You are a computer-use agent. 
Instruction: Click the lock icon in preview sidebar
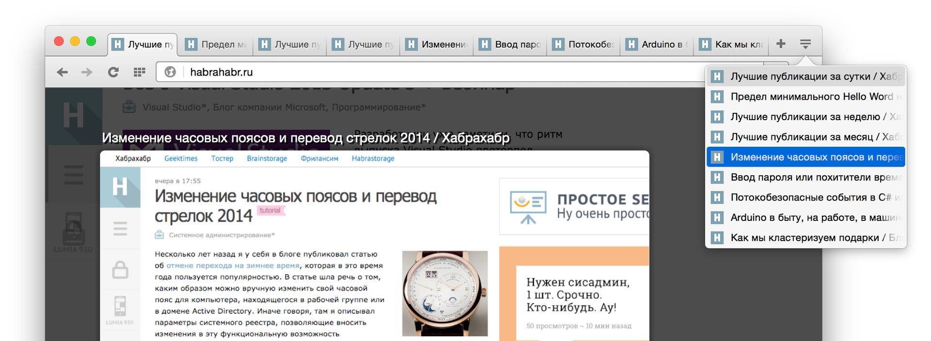pos(120,270)
